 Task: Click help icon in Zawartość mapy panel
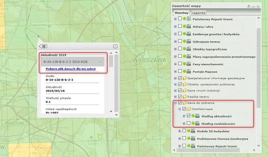[249, 6]
